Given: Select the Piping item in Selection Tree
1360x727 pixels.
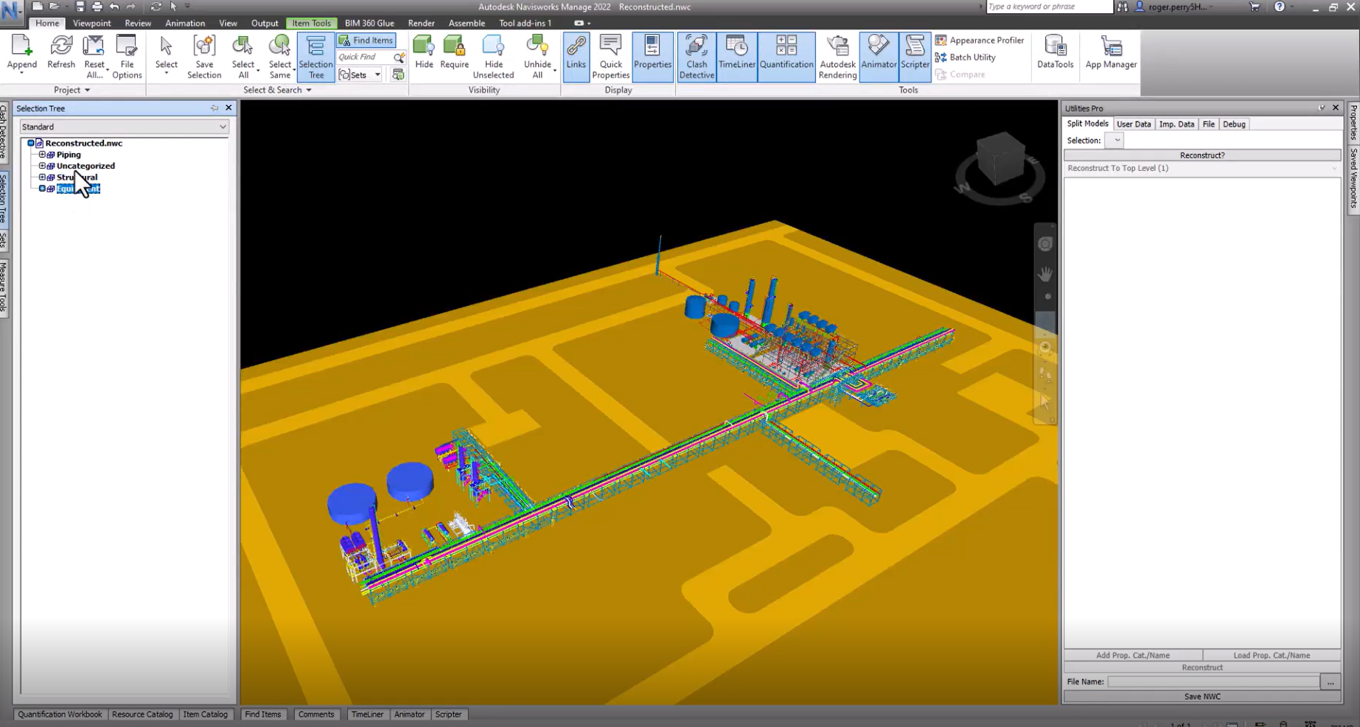Looking at the screenshot, I should 69,155.
